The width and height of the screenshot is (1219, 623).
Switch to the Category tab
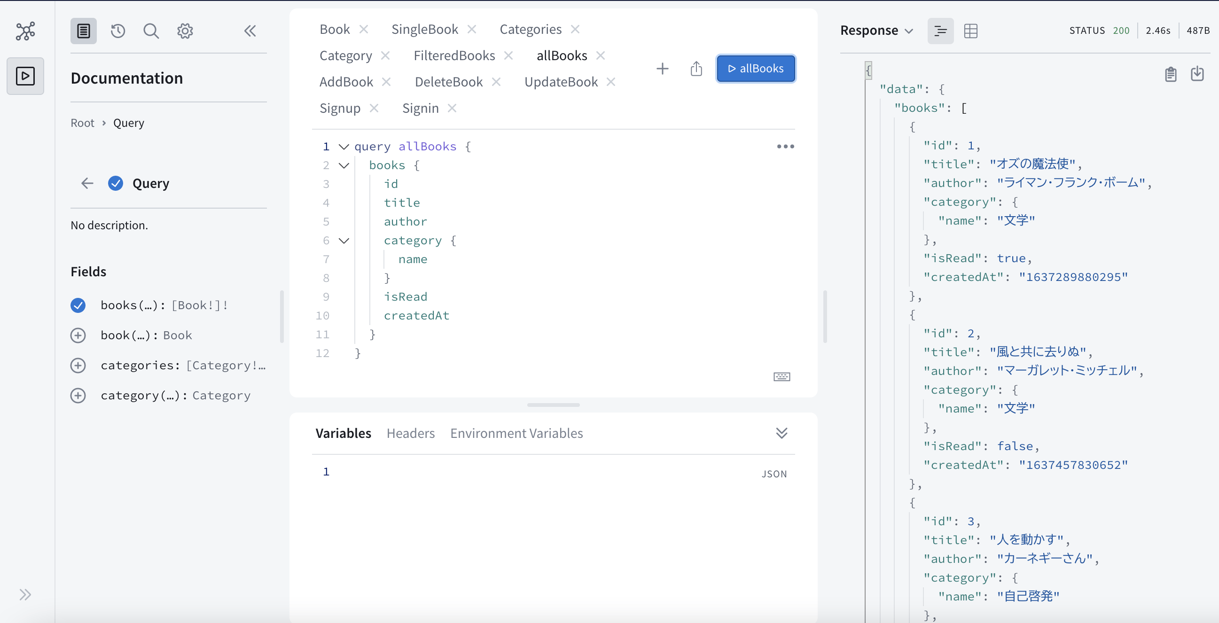tap(345, 56)
